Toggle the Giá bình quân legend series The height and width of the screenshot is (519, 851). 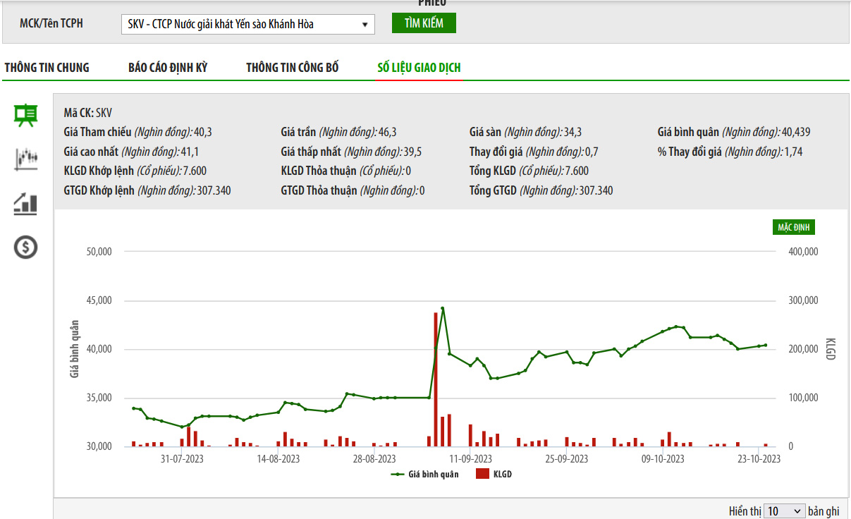tap(433, 475)
